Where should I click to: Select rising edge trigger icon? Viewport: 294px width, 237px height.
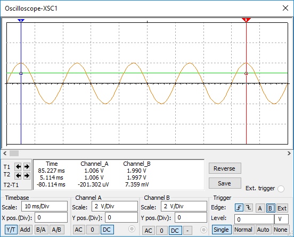(239, 208)
